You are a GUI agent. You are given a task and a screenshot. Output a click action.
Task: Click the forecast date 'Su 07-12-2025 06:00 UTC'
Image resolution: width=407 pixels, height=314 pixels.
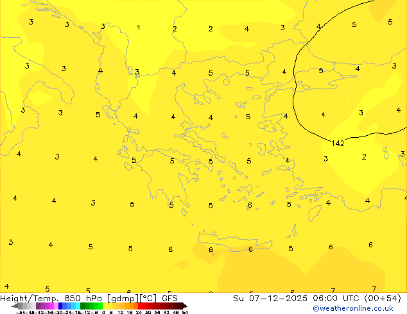pos(297,299)
